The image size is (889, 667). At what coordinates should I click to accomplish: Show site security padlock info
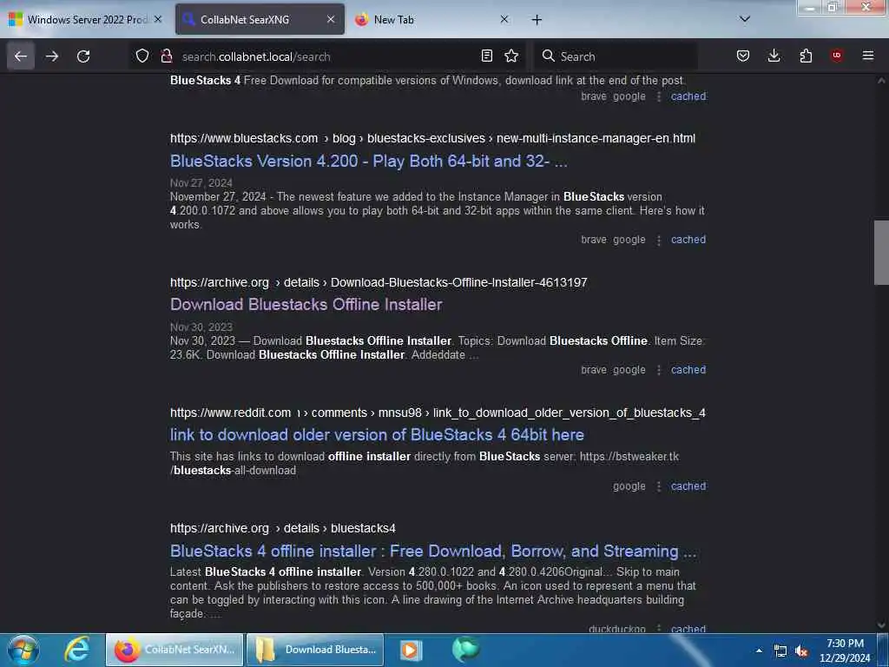coord(167,56)
